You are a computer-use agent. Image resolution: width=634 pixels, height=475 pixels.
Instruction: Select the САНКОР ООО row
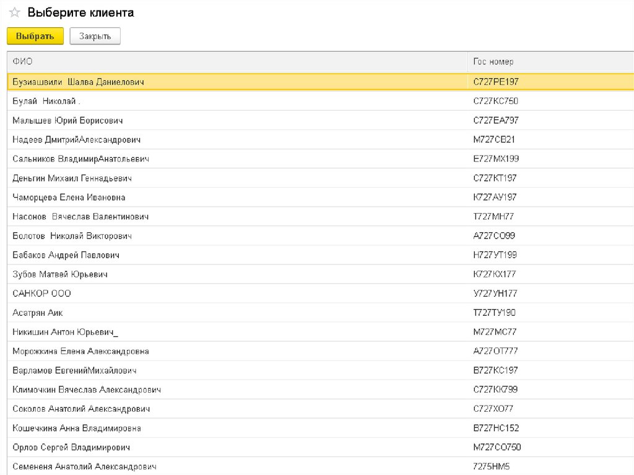coord(41,293)
